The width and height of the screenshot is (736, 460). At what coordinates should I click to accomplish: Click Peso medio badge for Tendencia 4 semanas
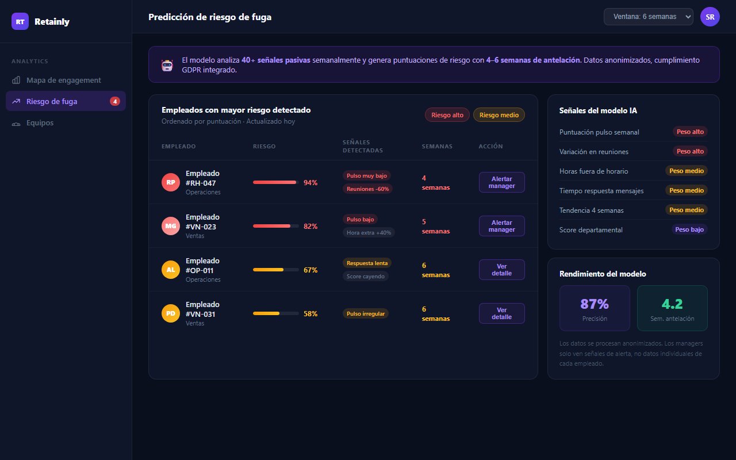[x=687, y=210]
